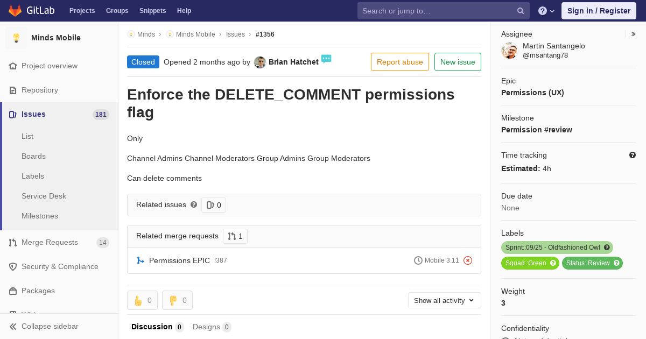Click the Closed status badge

point(143,62)
